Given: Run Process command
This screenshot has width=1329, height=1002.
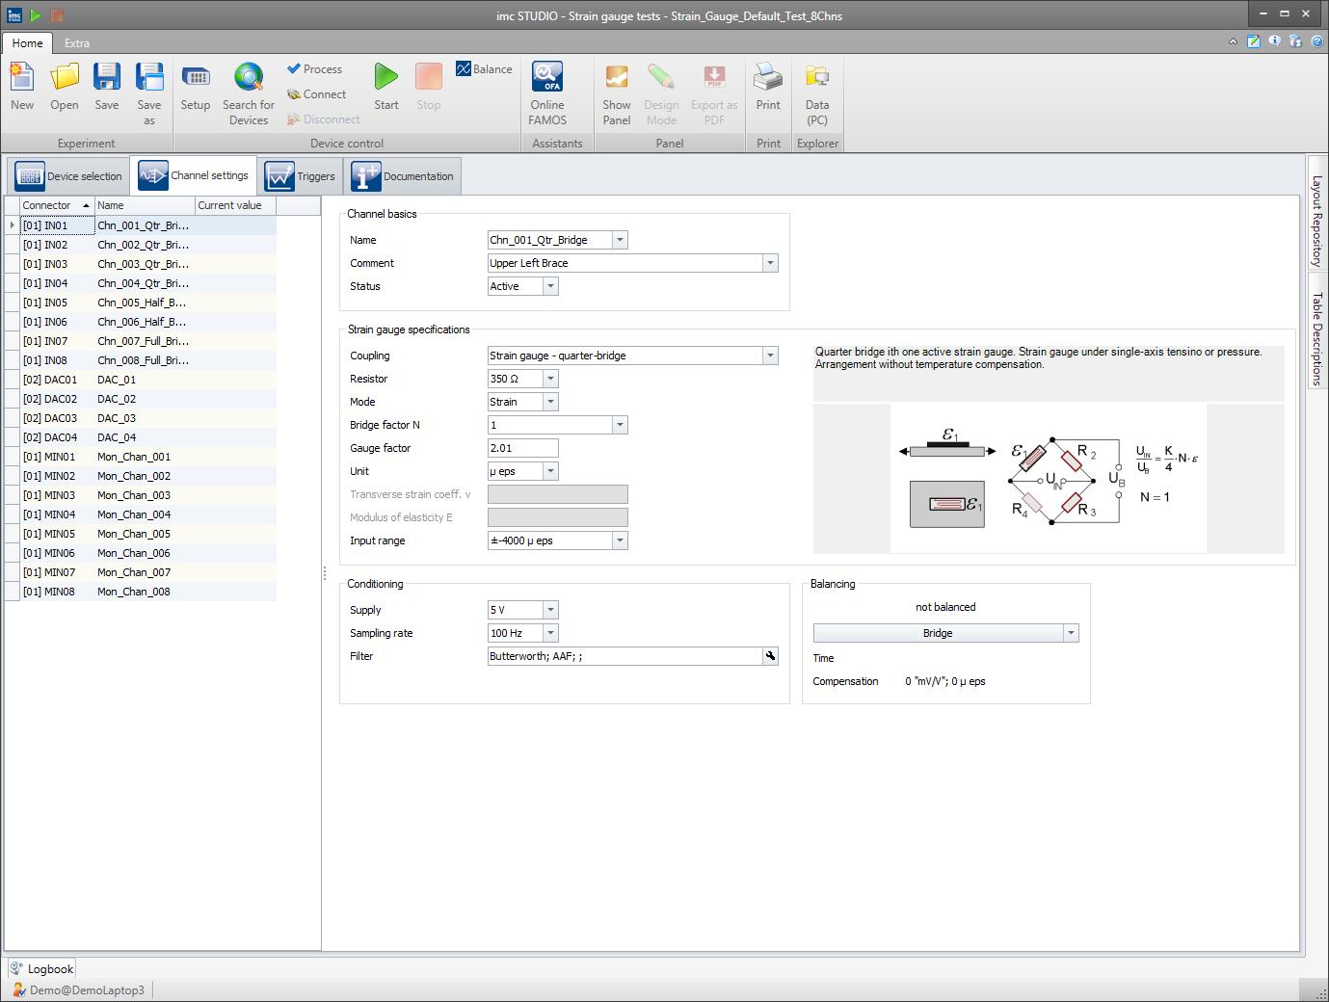Looking at the screenshot, I should [314, 69].
